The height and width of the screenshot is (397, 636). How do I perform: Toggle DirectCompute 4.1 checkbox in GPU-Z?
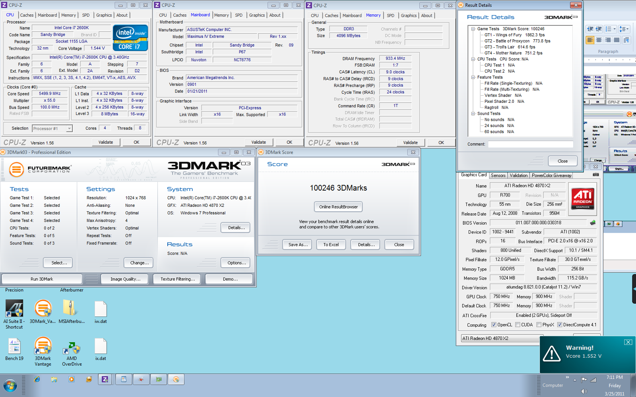(560, 325)
